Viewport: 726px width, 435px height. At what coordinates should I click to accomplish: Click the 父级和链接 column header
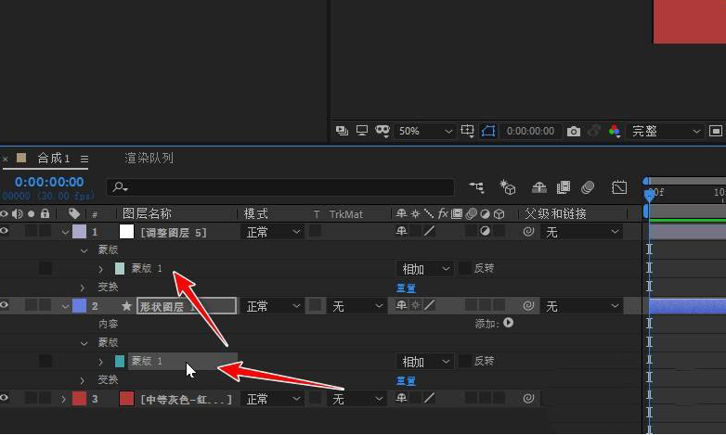click(555, 213)
